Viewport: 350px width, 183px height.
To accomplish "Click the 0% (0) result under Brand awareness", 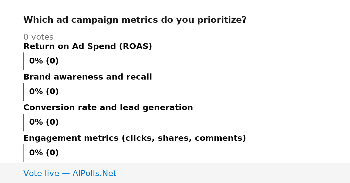I will (44, 92).
